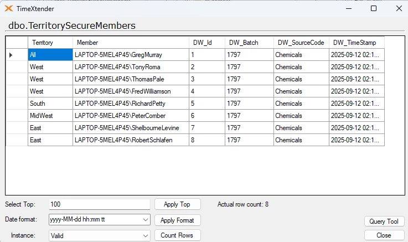The height and width of the screenshot is (242, 408).
Task: Select the RichardPetty member cell
Action: tap(131, 104)
